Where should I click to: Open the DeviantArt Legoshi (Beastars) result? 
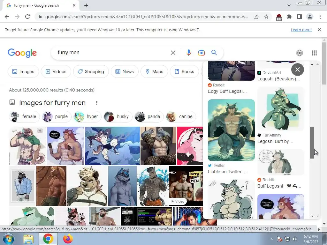click(278, 79)
